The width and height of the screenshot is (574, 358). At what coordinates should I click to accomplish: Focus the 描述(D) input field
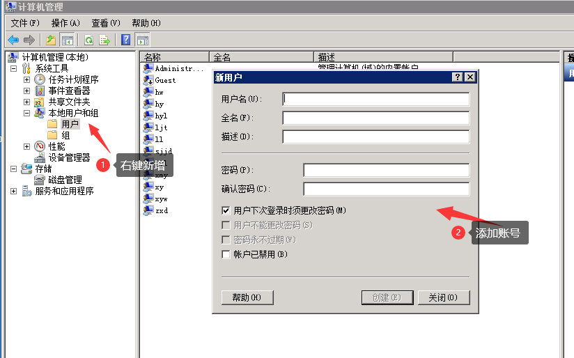click(376, 137)
